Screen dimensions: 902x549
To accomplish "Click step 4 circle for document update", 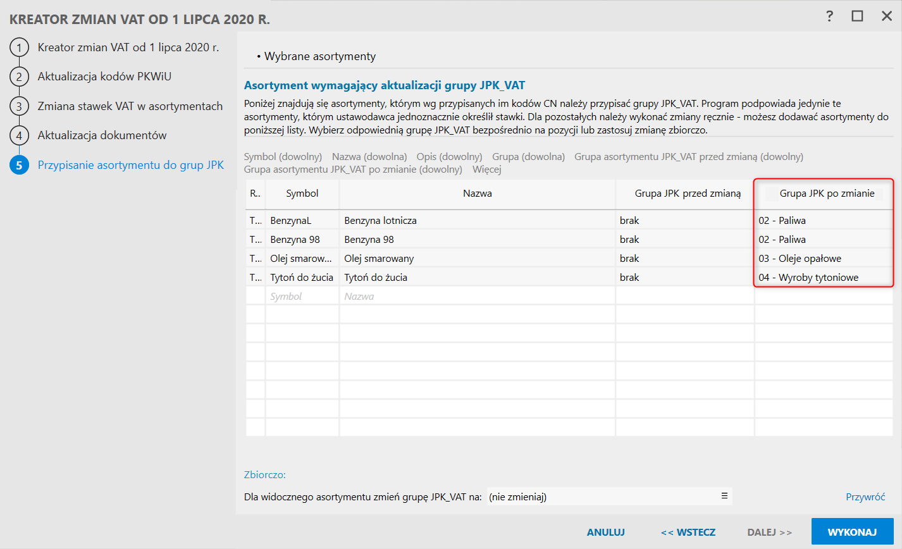I will [19, 135].
